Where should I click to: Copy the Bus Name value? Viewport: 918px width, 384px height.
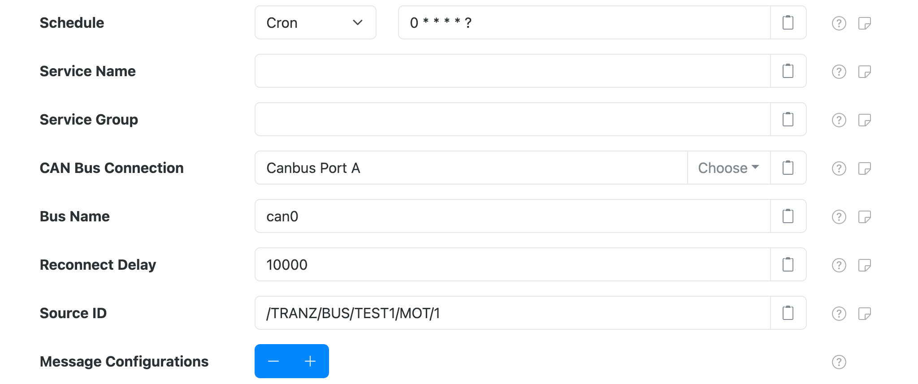coord(788,216)
